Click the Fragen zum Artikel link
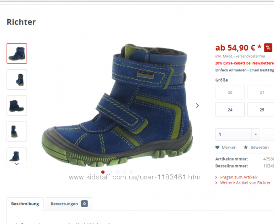The image size is (274, 224). tap(239, 177)
